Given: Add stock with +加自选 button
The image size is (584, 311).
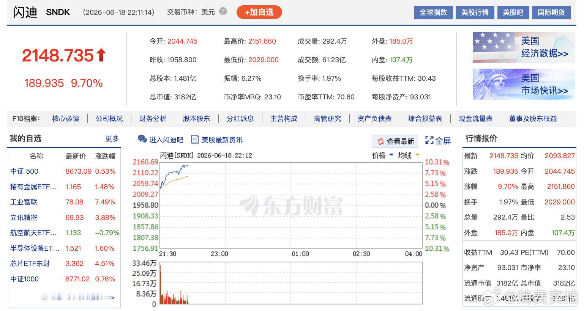Looking at the screenshot, I should click(x=259, y=12).
